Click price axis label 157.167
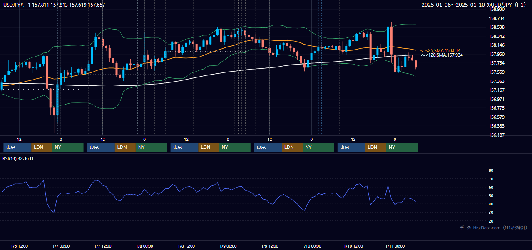The height and width of the screenshot is (250, 532). pyautogui.click(x=497, y=90)
